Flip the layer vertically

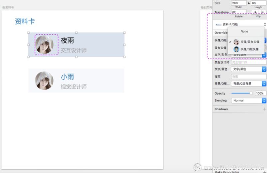point(263,12)
